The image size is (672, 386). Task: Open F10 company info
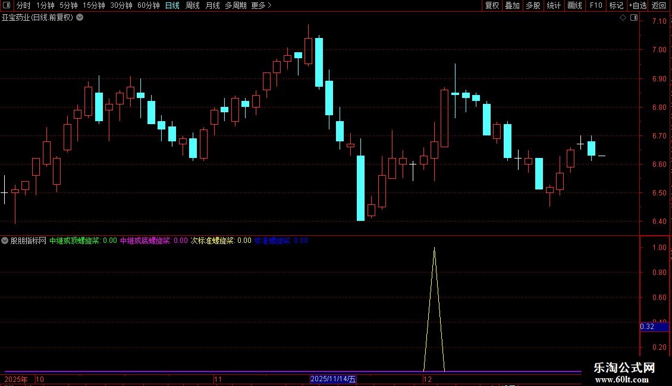pyautogui.click(x=596, y=5)
